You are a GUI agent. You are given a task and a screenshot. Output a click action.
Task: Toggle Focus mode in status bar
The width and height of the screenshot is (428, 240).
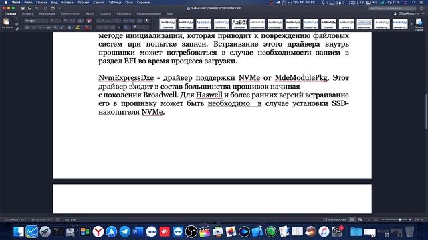point(334,219)
